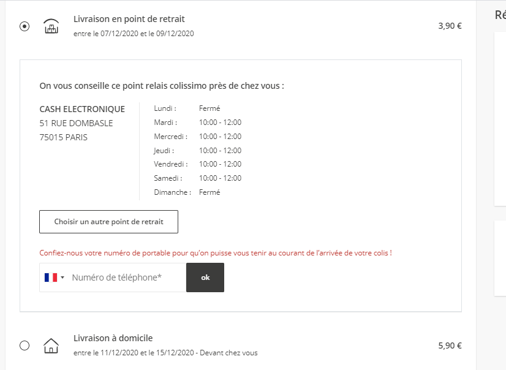
Task: Click the French flag country icon
Action: [x=51, y=277]
